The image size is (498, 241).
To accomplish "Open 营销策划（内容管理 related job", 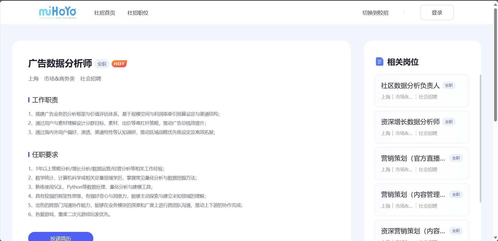I will [413, 195].
